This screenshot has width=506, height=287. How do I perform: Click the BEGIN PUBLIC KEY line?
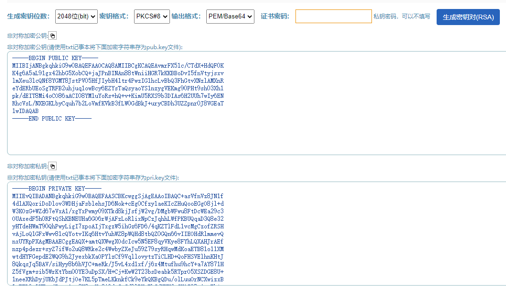[x=55, y=58]
